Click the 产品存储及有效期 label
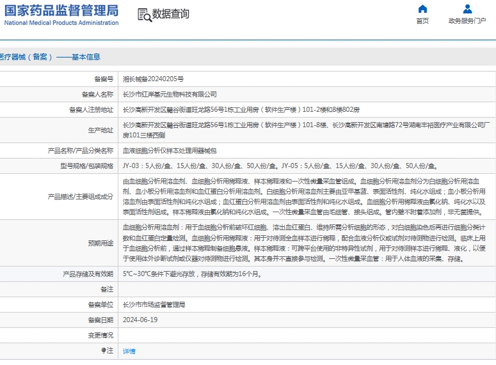This screenshot has width=496, height=365. point(88,274)
